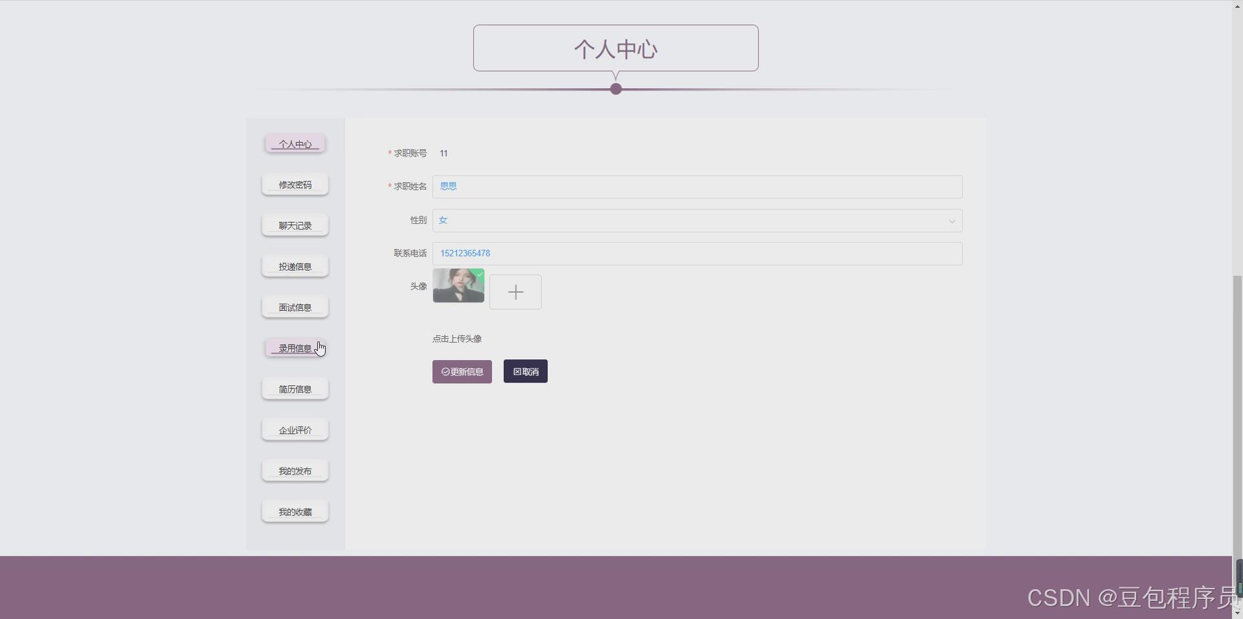
Task: Open 我的收藏 sidebar item
Action: pos(295,512)
